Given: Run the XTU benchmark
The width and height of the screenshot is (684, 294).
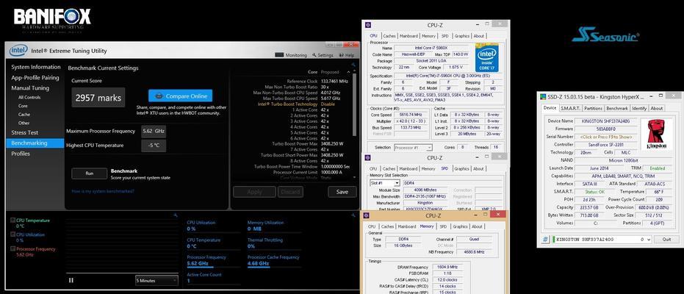Looking at the screenshot, I should 90,173.
